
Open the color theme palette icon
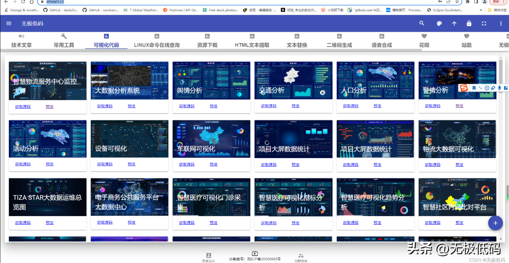click(439, 23)
